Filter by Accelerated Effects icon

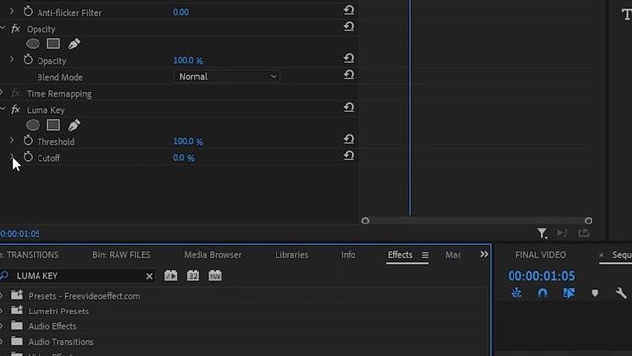tap(171, 276)
